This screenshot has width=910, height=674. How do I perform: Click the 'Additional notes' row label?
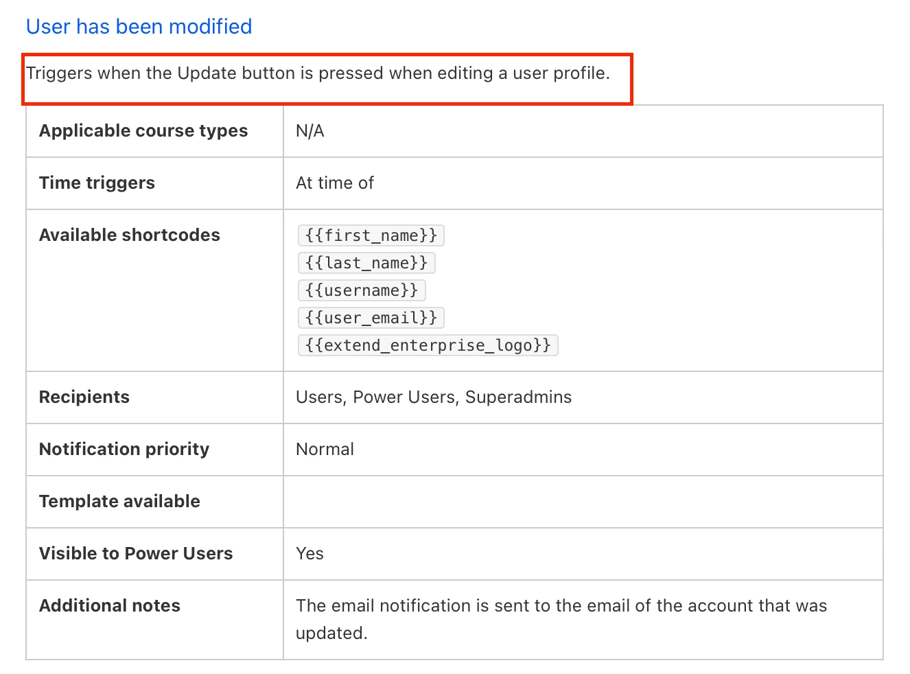110,606
